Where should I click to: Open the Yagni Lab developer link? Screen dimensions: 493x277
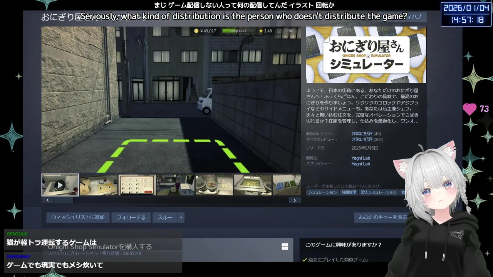coord(361,158)
